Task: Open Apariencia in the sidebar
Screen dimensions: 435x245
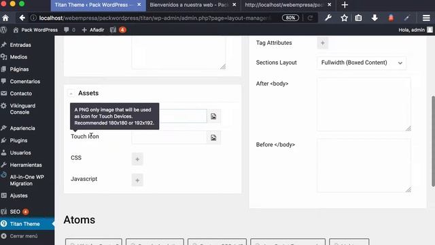Action: pyautogui.click(x=22, y=128)
